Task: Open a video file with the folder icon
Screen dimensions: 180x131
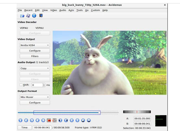Action: click(x=22, y=16)
